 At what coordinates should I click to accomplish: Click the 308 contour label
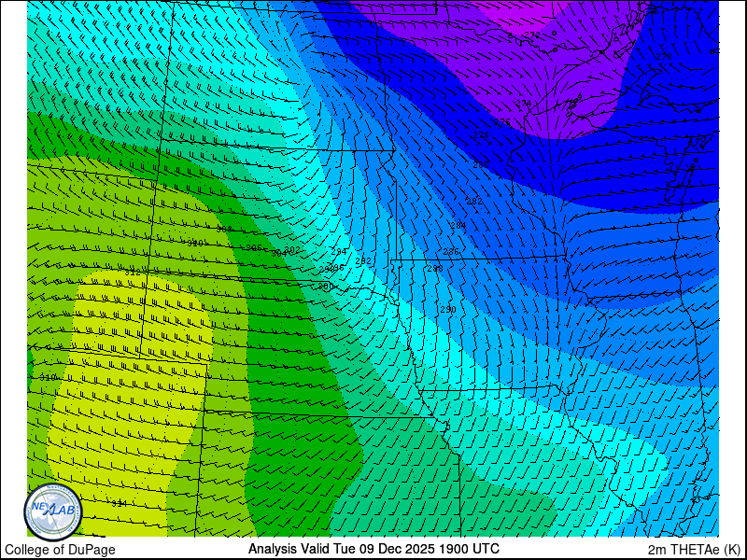224,229
